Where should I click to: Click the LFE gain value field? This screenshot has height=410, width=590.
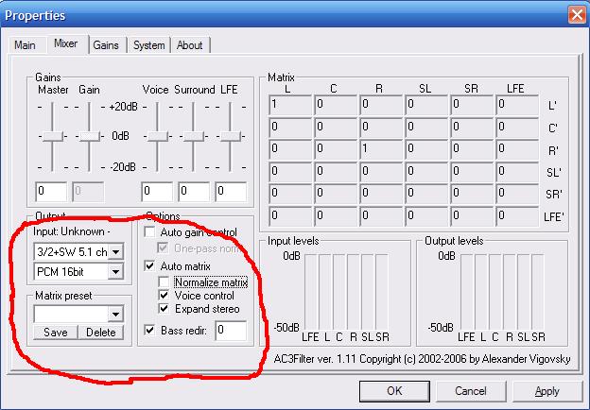[231, 192]
